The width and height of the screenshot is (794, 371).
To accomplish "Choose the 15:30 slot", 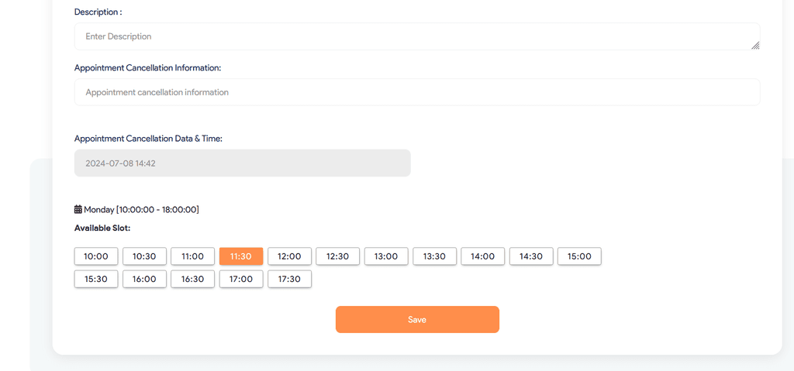I will click(96, 279).
